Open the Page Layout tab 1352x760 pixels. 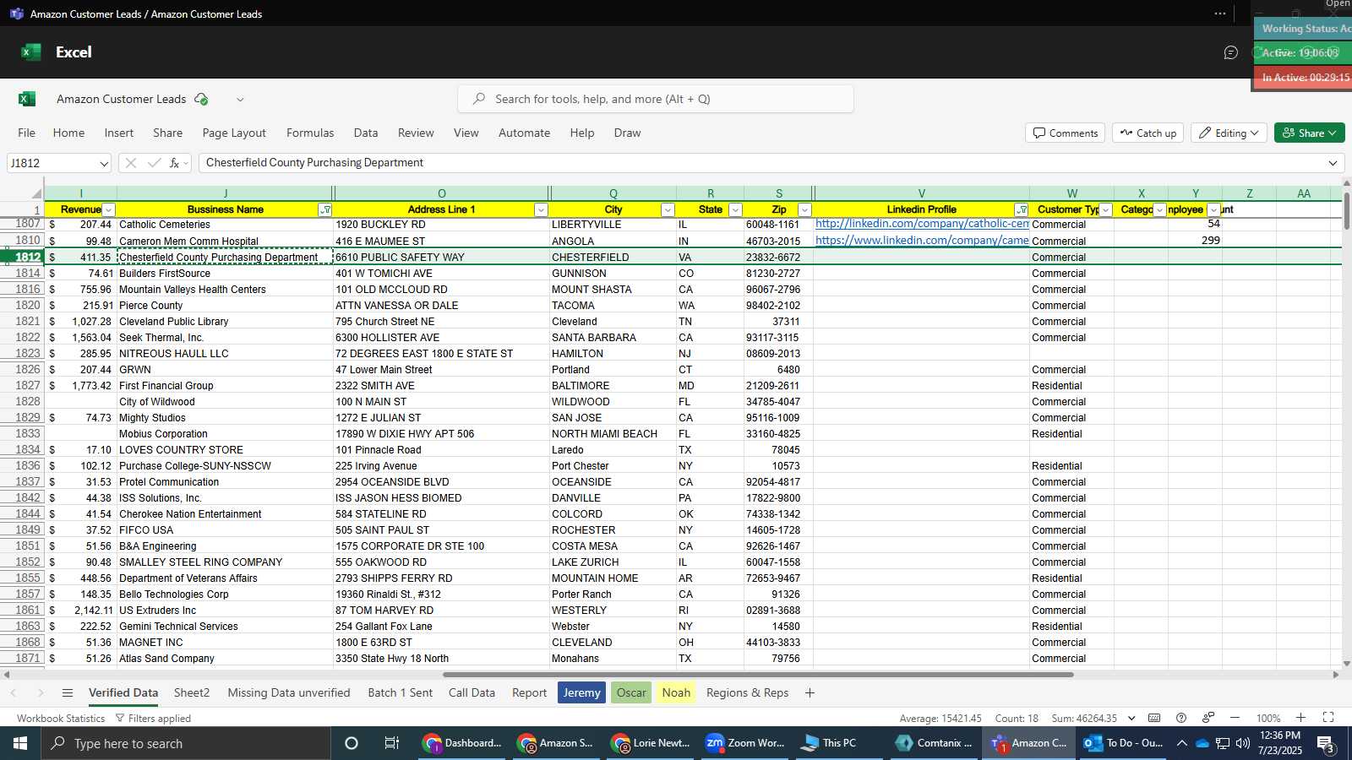pyautogui.click(x=234, y=133)
